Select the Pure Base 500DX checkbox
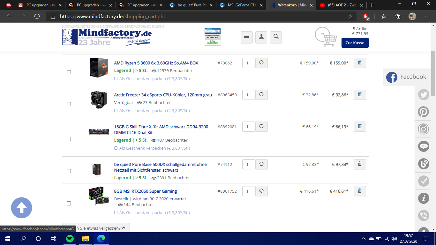The width and height of the screenshot is (436, 245). click(x=69, y=171)
